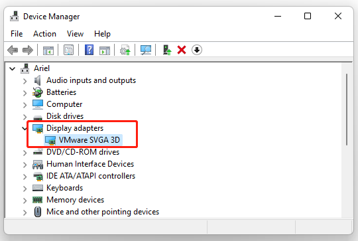
Task: Expand the Disk drives node
Action: [x=25, y=117]
